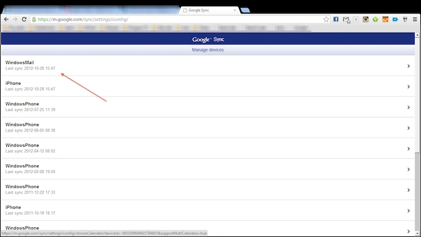Open the Instagram extension icon

(x=365, y=19)
